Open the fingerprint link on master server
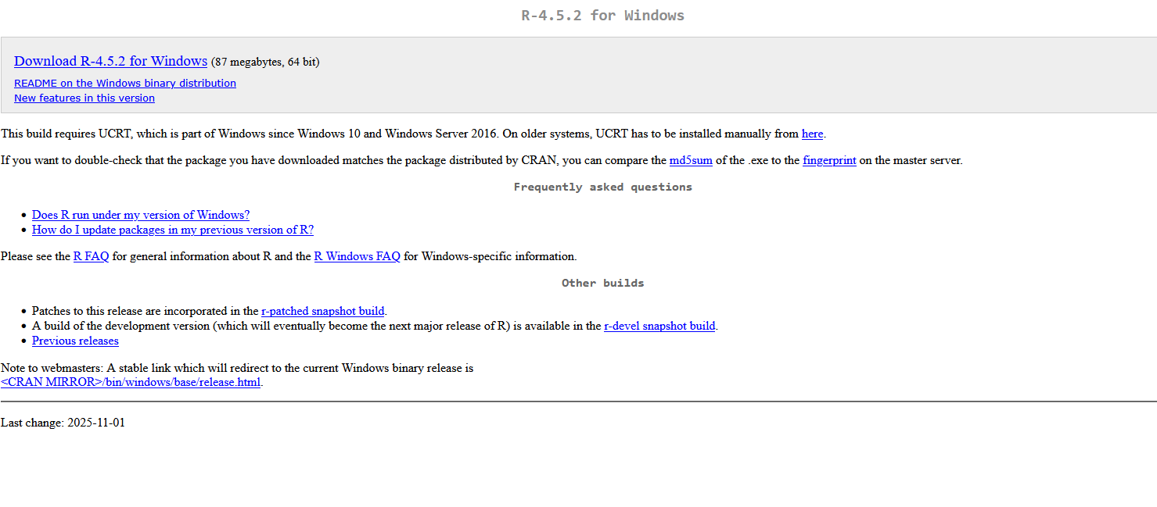 tap(829, 160)
